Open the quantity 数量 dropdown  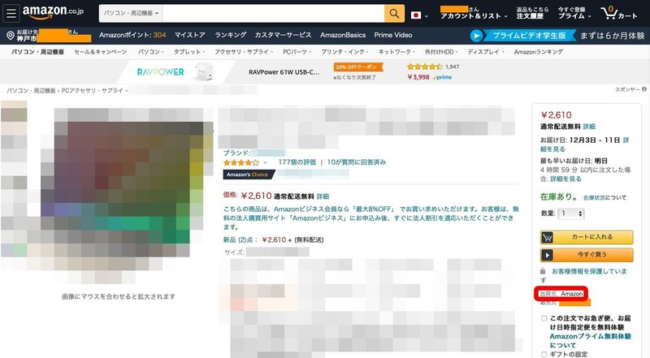coord(571,214)
